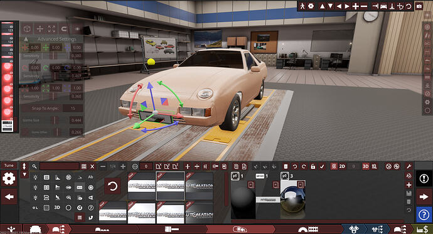Select the license plate fixture category
Viewport: 433px width, 234px height.
coord(80,188)
